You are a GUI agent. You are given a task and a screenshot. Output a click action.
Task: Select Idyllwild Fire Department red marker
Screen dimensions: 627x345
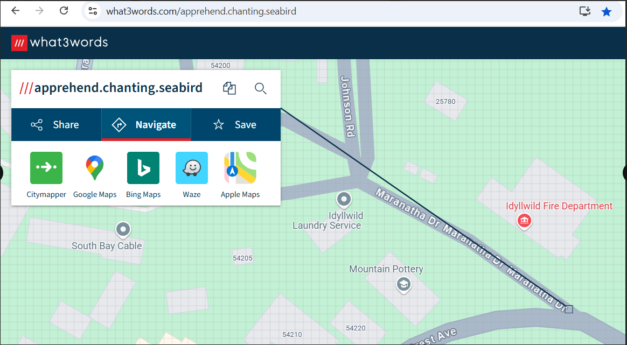[x=524, y=221]
